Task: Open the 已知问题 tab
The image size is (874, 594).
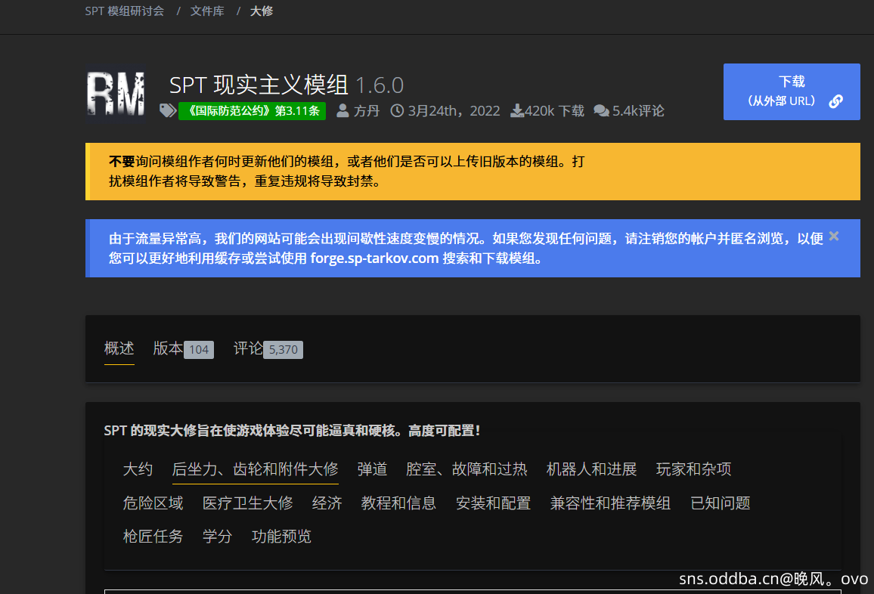Action: point(721,503)
